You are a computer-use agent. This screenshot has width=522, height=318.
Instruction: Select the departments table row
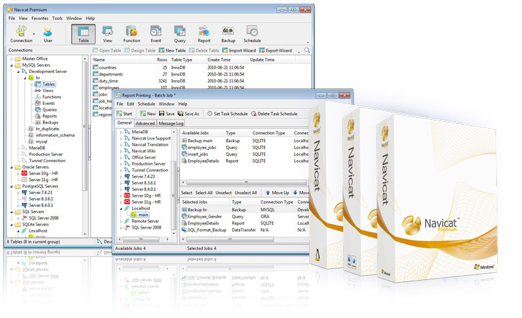point(113,74)
